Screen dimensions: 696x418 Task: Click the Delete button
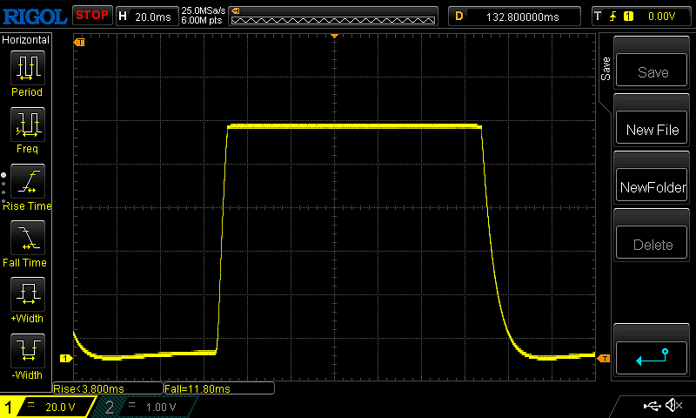652,243
